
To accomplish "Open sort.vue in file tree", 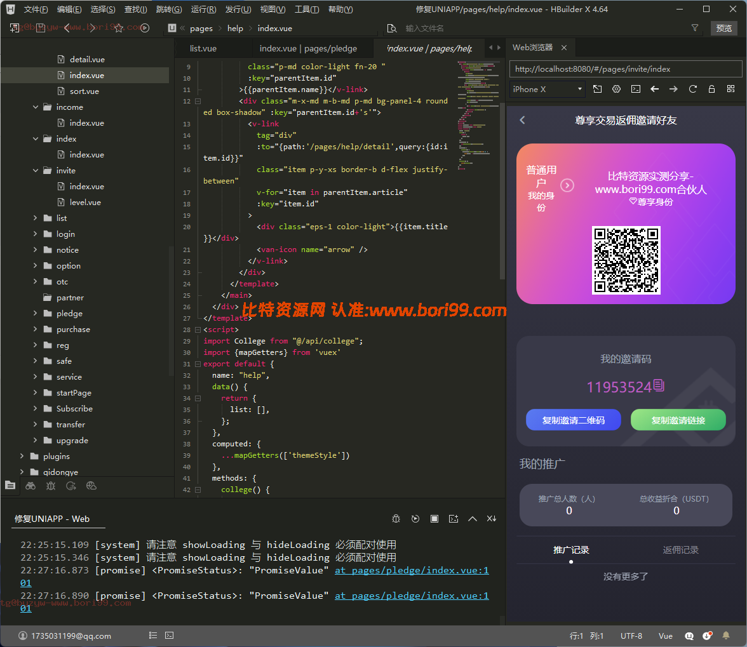I will tap(84, 91).
